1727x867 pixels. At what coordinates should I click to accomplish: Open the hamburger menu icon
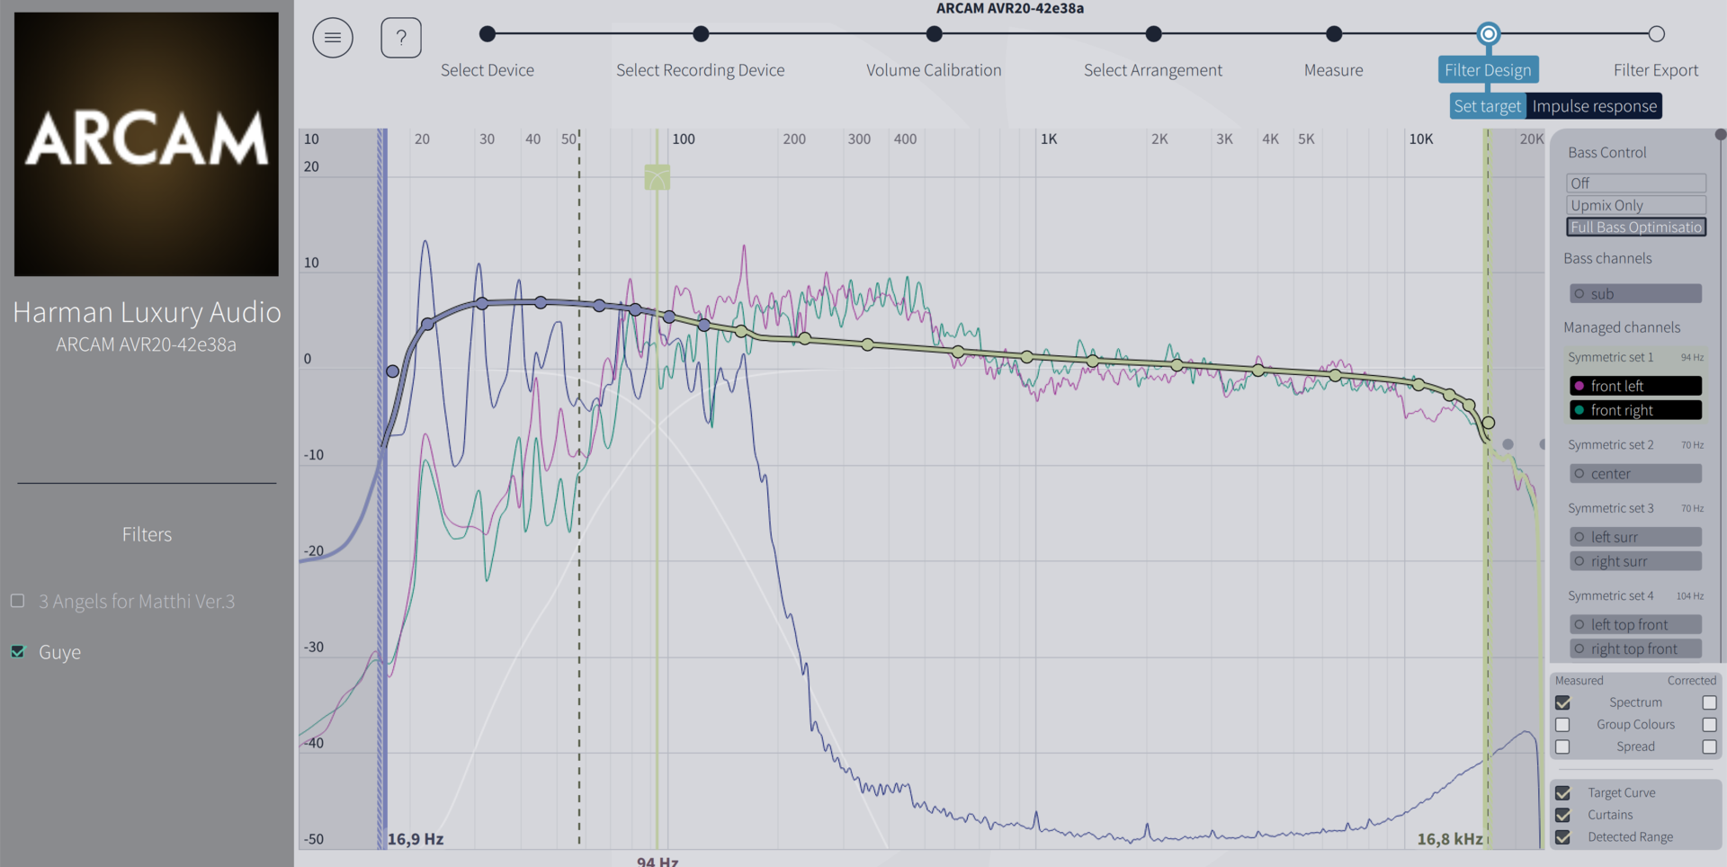(332, 38)
